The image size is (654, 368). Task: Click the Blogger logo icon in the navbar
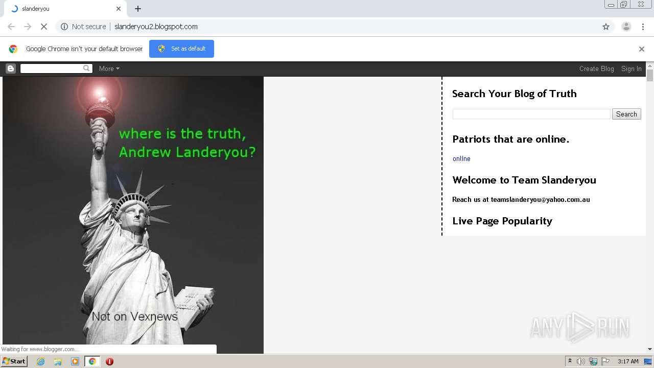coord(11,68)
